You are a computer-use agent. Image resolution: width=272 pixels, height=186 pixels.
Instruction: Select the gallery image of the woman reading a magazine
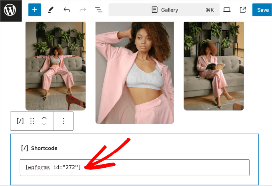[x=214, y=66]
